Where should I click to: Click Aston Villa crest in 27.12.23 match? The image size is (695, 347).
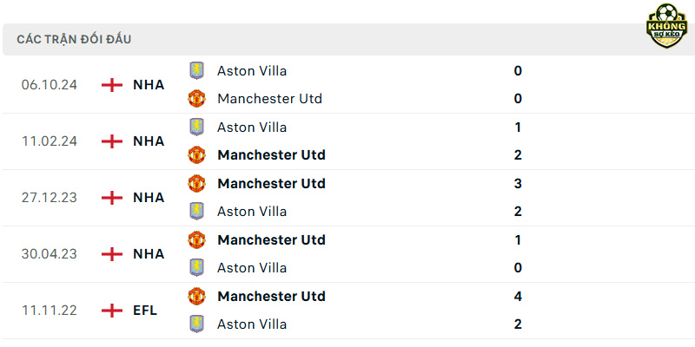pyautogui.click(x=196, y=211)
